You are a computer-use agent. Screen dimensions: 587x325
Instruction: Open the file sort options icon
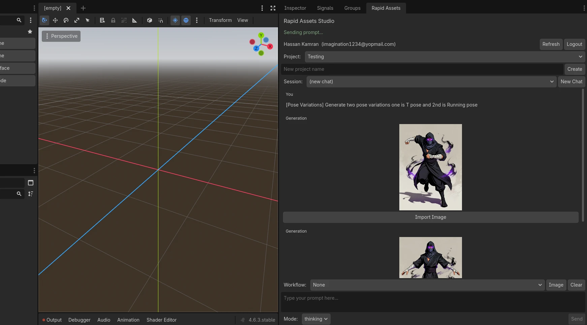click(x=31, y=194)
